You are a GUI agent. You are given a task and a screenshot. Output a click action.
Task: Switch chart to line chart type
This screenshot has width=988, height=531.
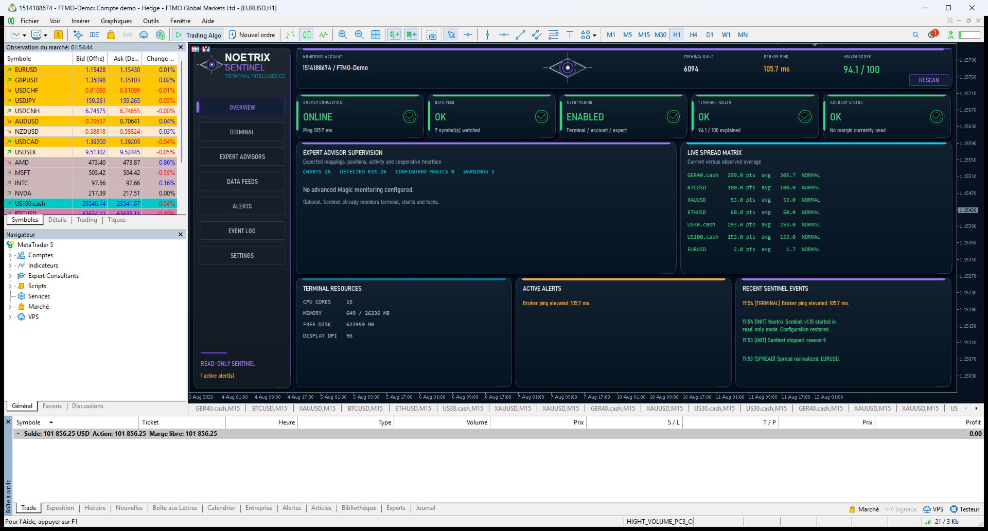click(323, 35)
